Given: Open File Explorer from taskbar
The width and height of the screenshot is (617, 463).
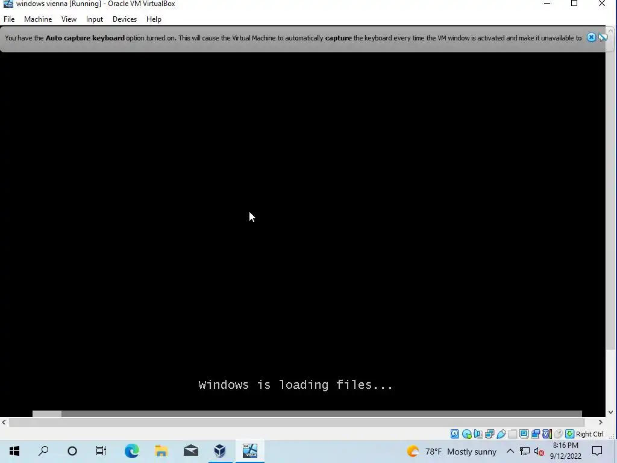Looking at the screenshot, I should click(x=161, y=451).
